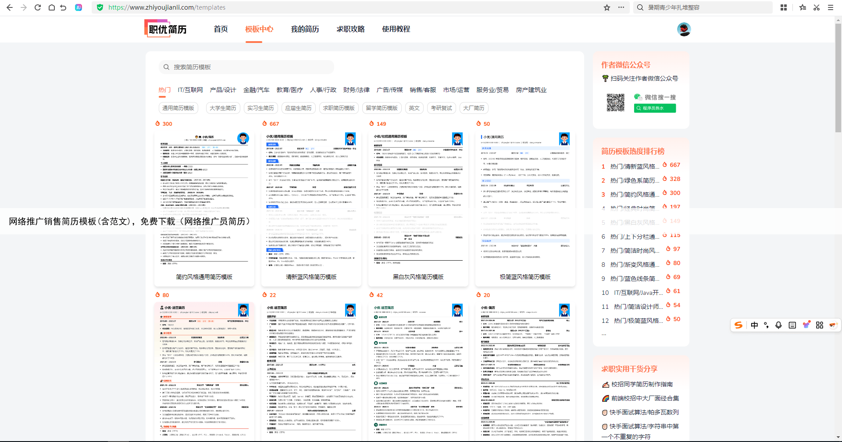
Task: Select the 大学生简历 filter tag
Action: 223,108
